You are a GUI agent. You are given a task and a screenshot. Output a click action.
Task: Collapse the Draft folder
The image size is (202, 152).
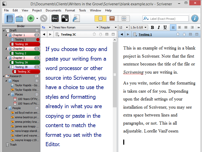pos(4,30)
